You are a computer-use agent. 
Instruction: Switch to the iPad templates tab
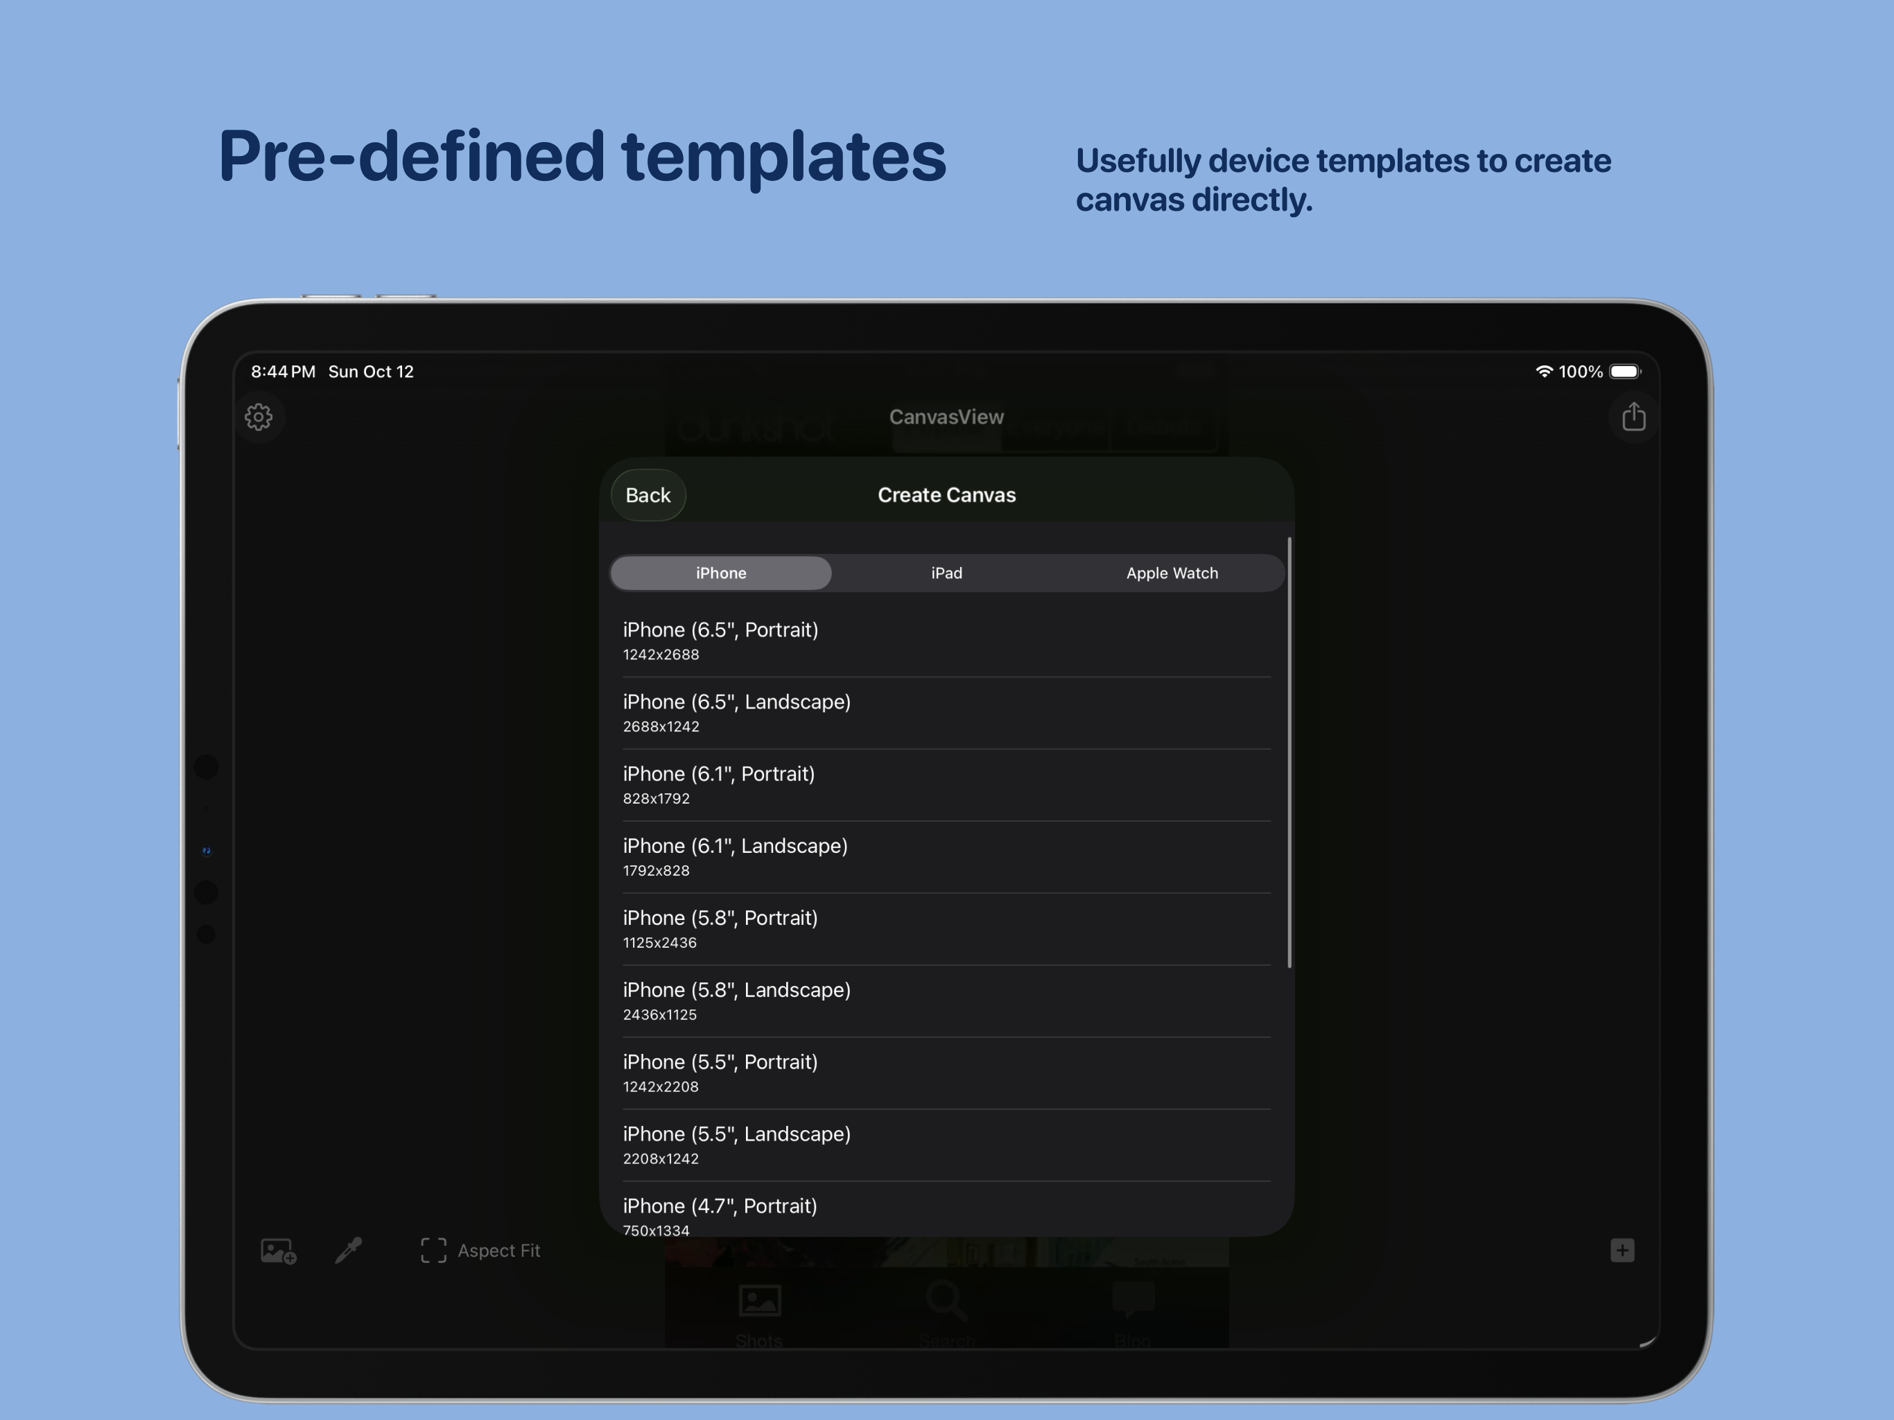(x=947, y=573)
